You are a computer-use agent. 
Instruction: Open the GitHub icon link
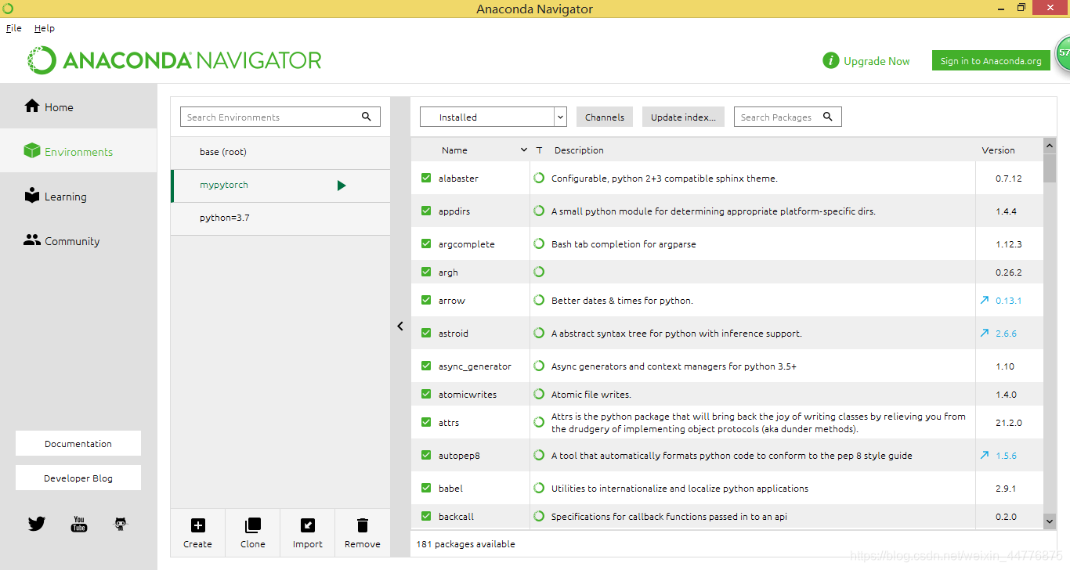pyautogui.click(x=121, y=524)
